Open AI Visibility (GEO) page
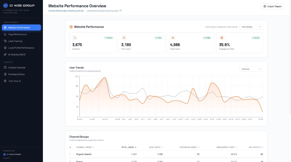291x162 pixels. pyautogui.click(x=21, y=54)
